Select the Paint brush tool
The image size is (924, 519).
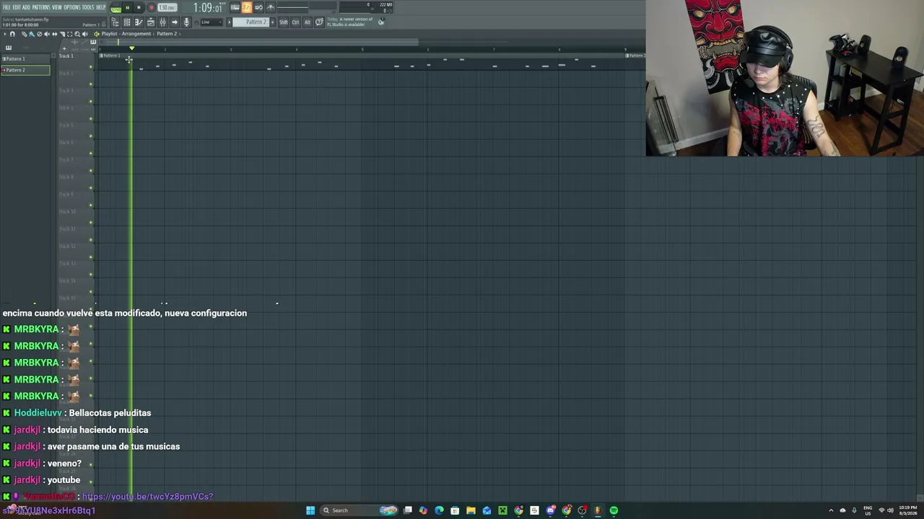point(31,34)
